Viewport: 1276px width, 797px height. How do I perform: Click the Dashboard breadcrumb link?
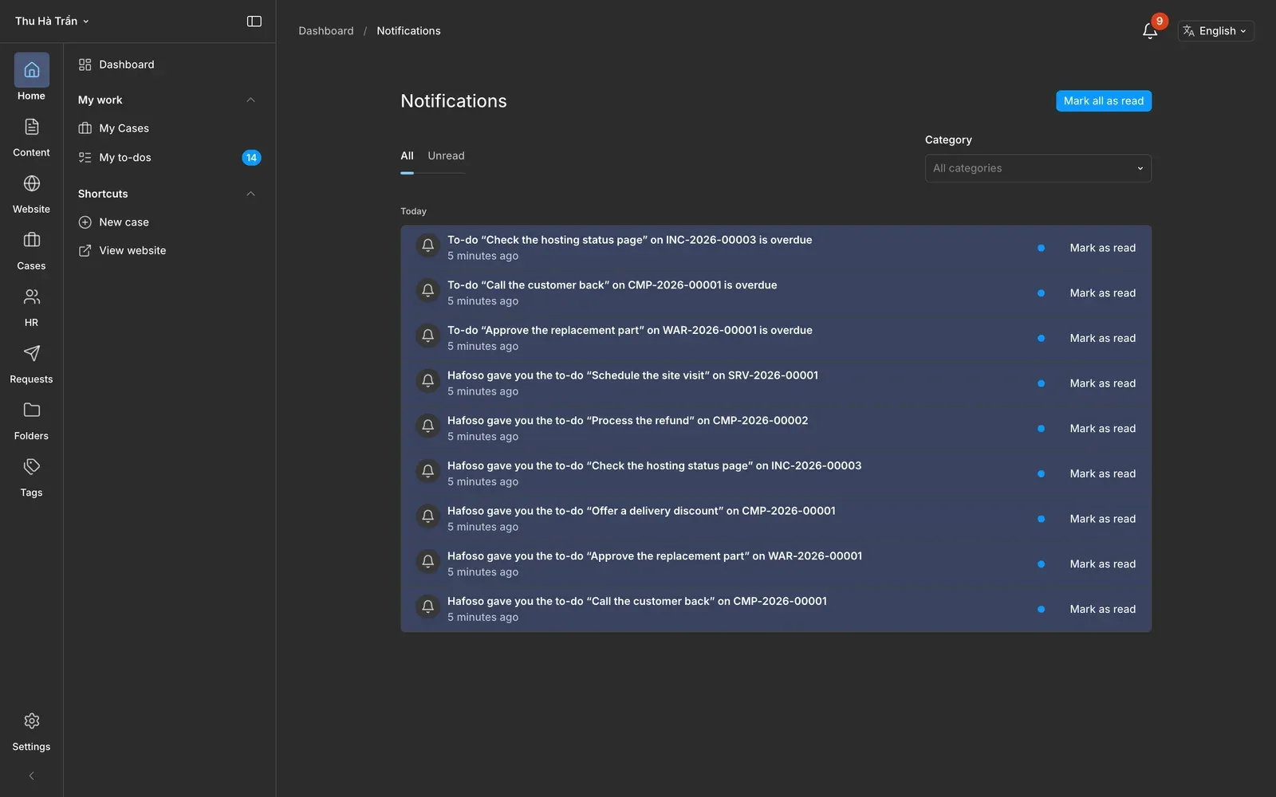(x=325, y=31)
